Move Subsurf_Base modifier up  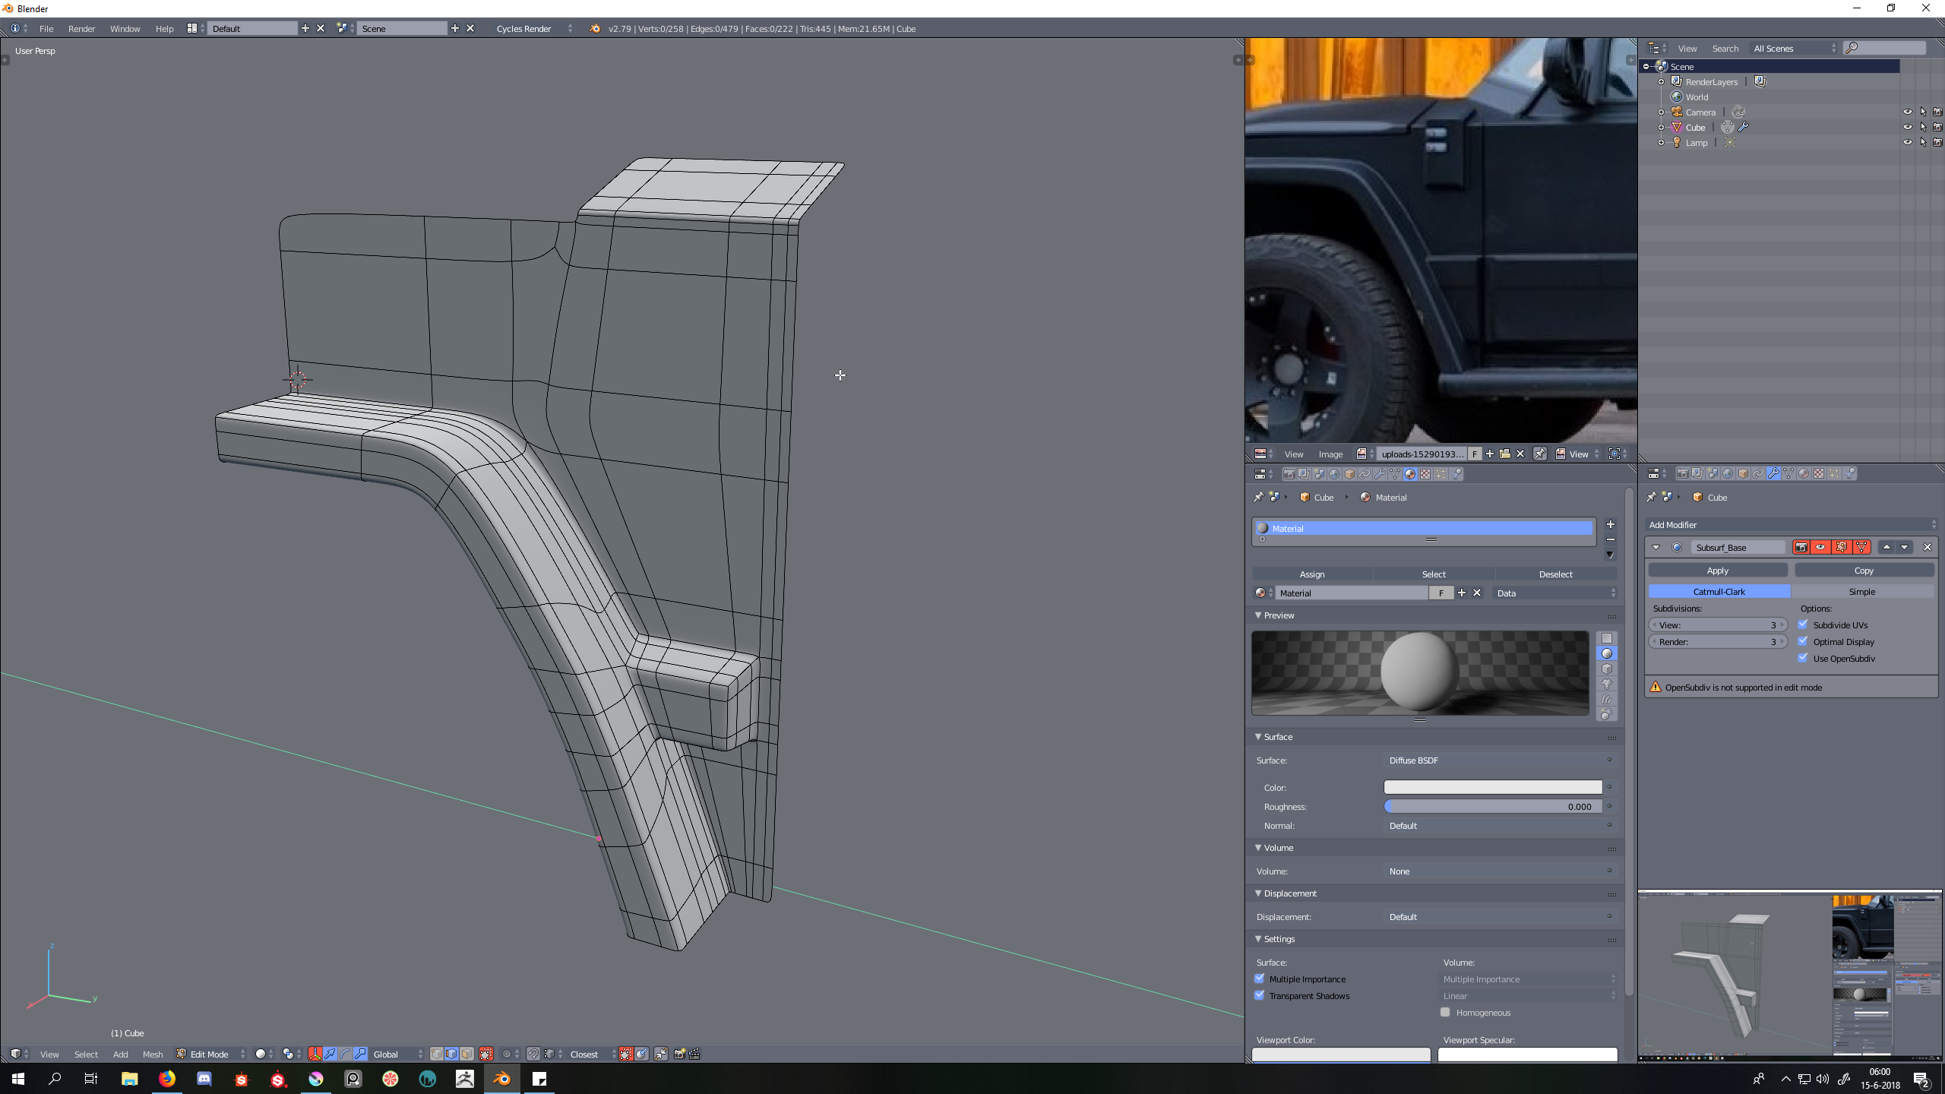click(1886, 547)
